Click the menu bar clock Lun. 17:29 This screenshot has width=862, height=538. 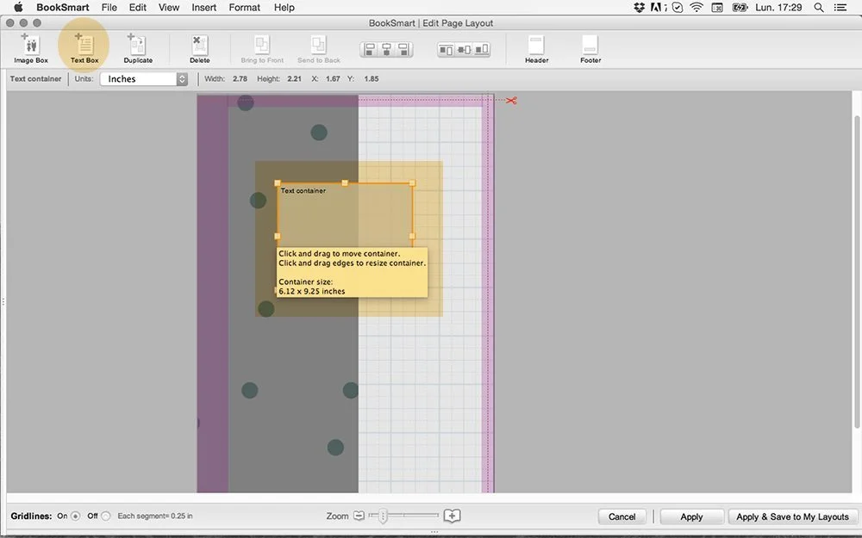pyautogui.click(x=778, y=7)
